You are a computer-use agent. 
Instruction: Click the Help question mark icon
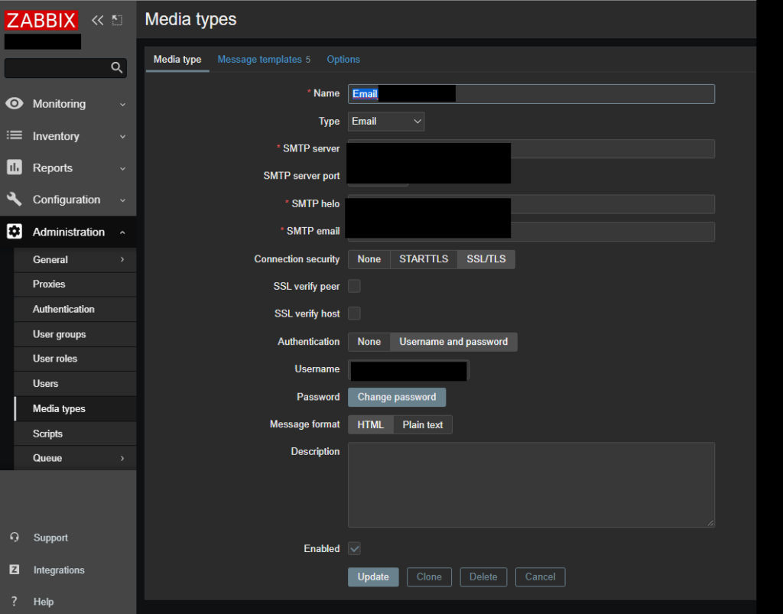pos(15,602)
